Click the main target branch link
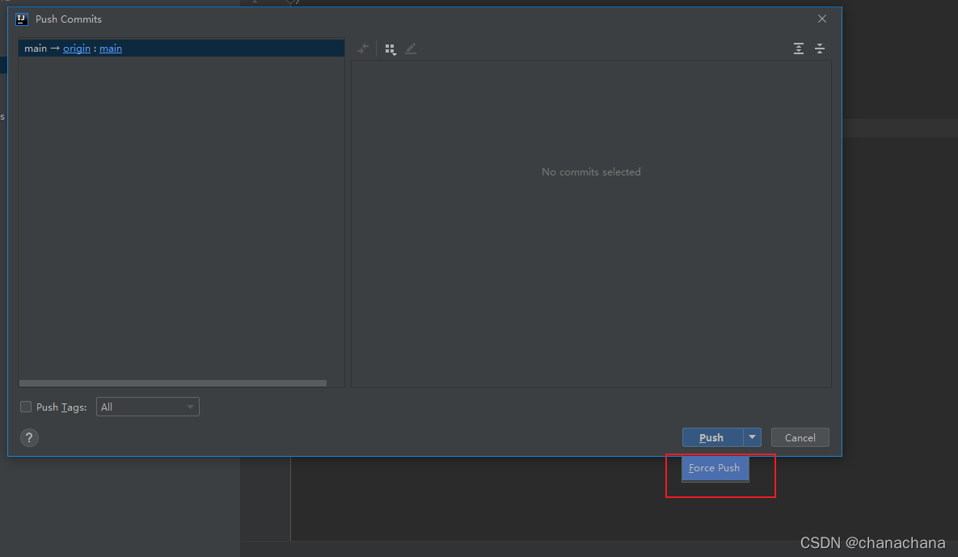 click(x=111, y=49)
